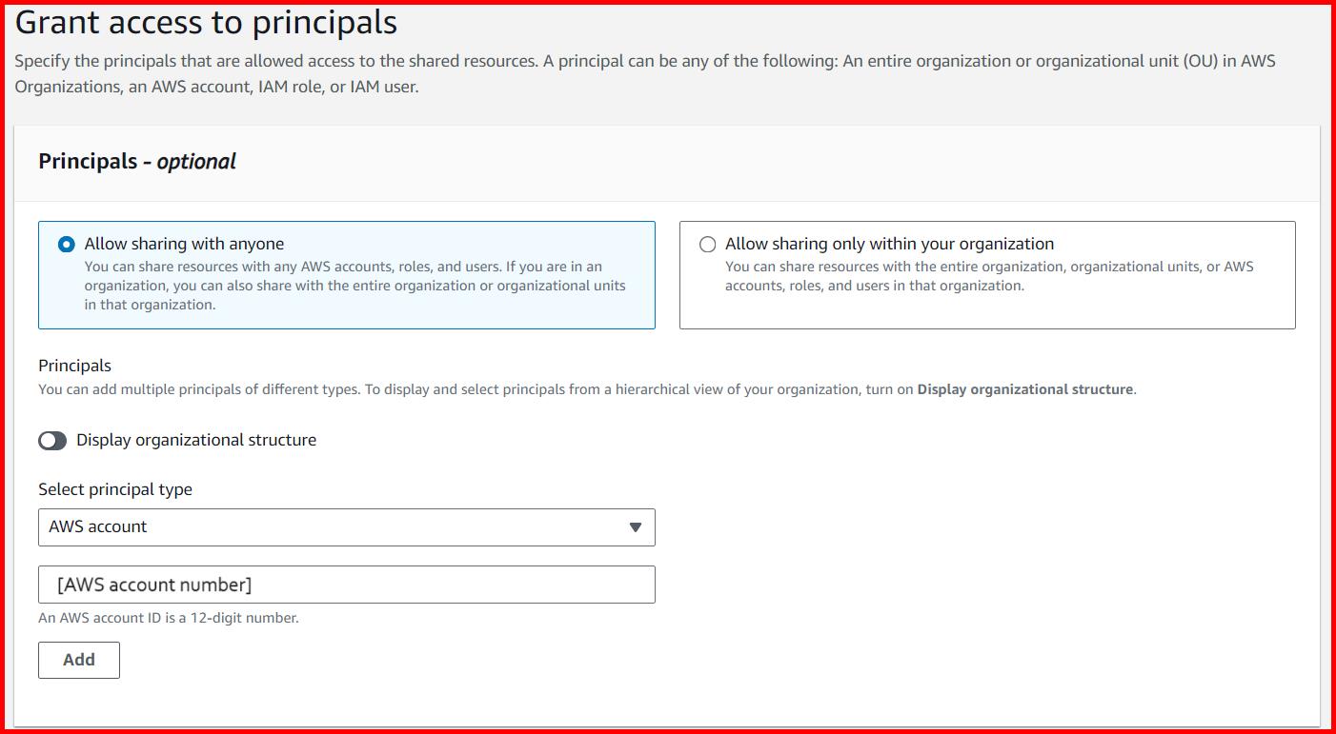The image size is (1336, 734).
Task: Click the radio circle beside anyone-sharing option
Action: [65, 244]
